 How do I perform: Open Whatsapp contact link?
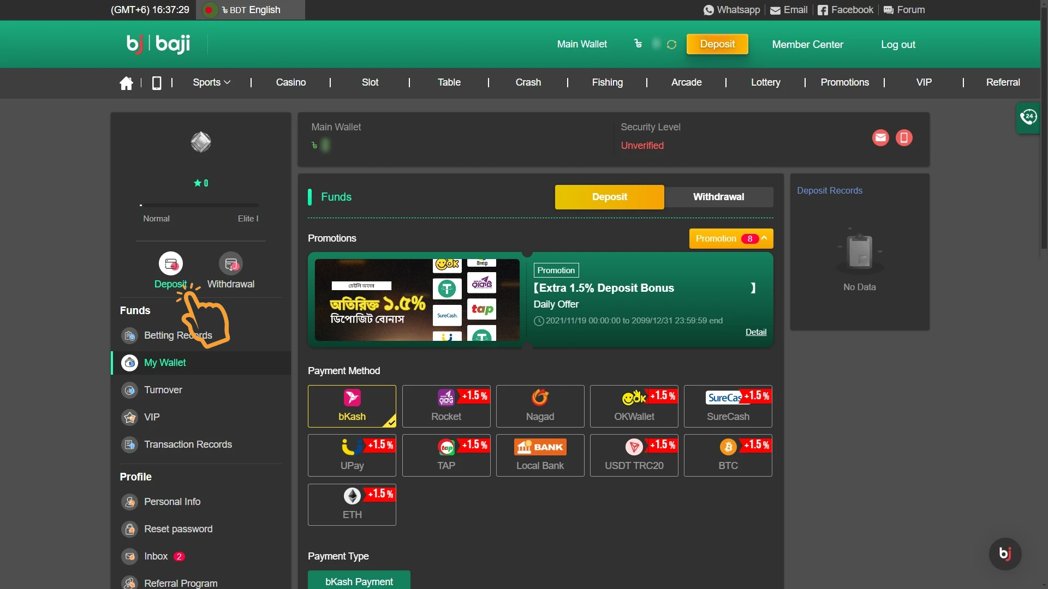(732, 10)
